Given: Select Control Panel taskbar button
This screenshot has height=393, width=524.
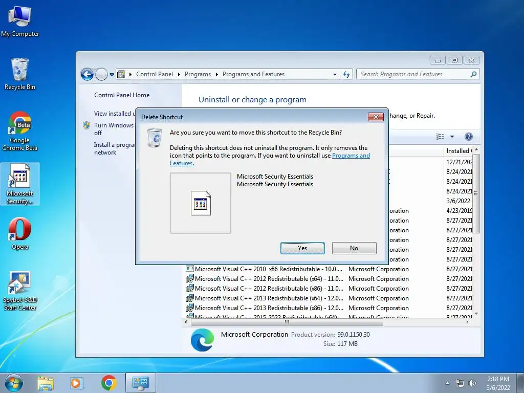Looking at the screenshot, I should (x=140, y=383).
